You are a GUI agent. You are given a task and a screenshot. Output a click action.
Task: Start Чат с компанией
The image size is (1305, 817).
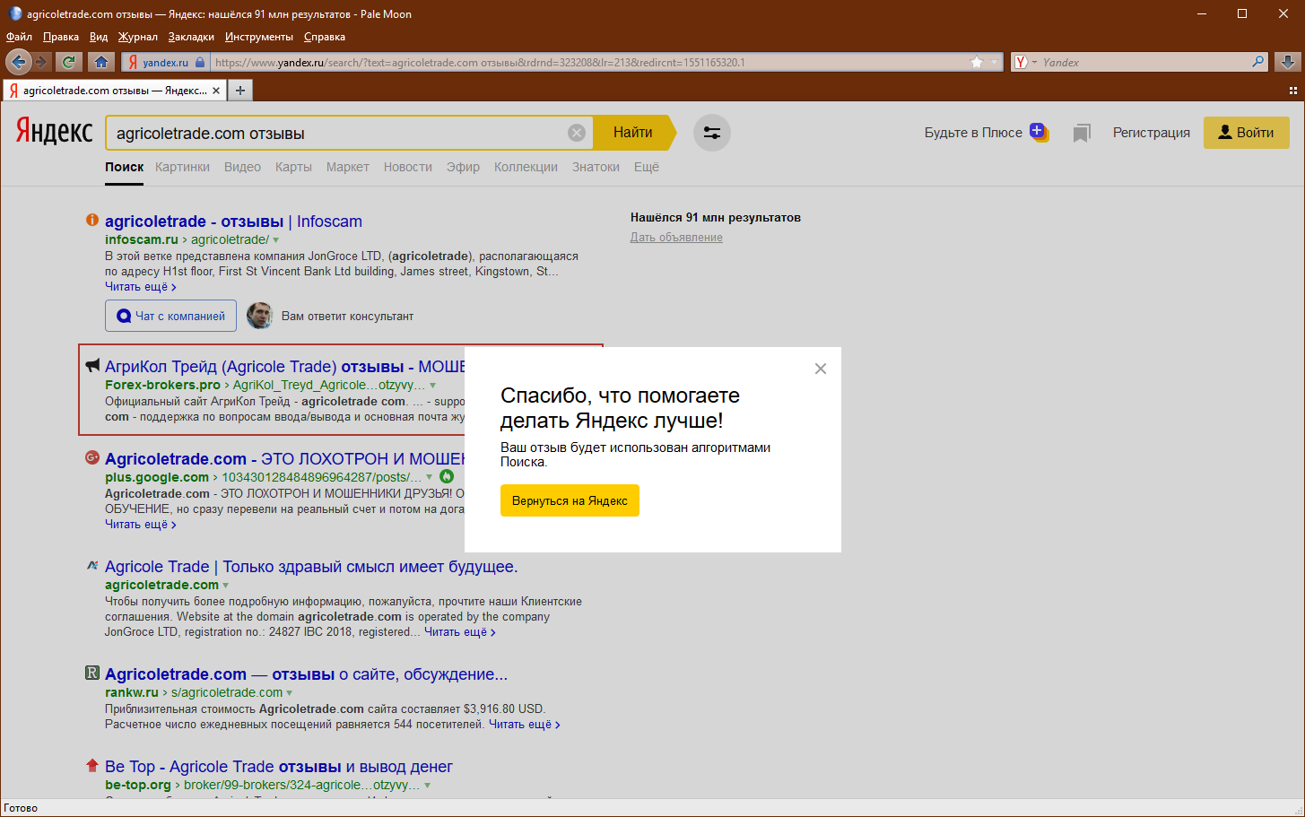(x=170, y=316)
